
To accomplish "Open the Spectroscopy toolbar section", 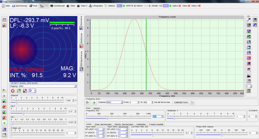I will (x=19, y=6).
